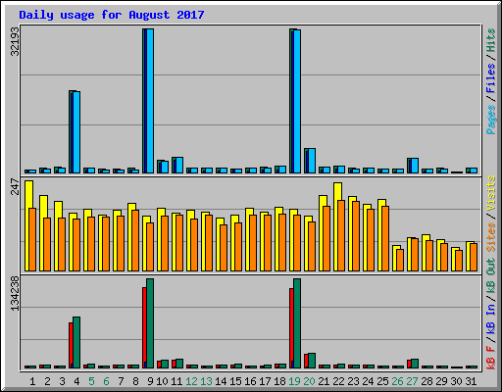Click the pages bar for day 20

click(x=312, y=161)
